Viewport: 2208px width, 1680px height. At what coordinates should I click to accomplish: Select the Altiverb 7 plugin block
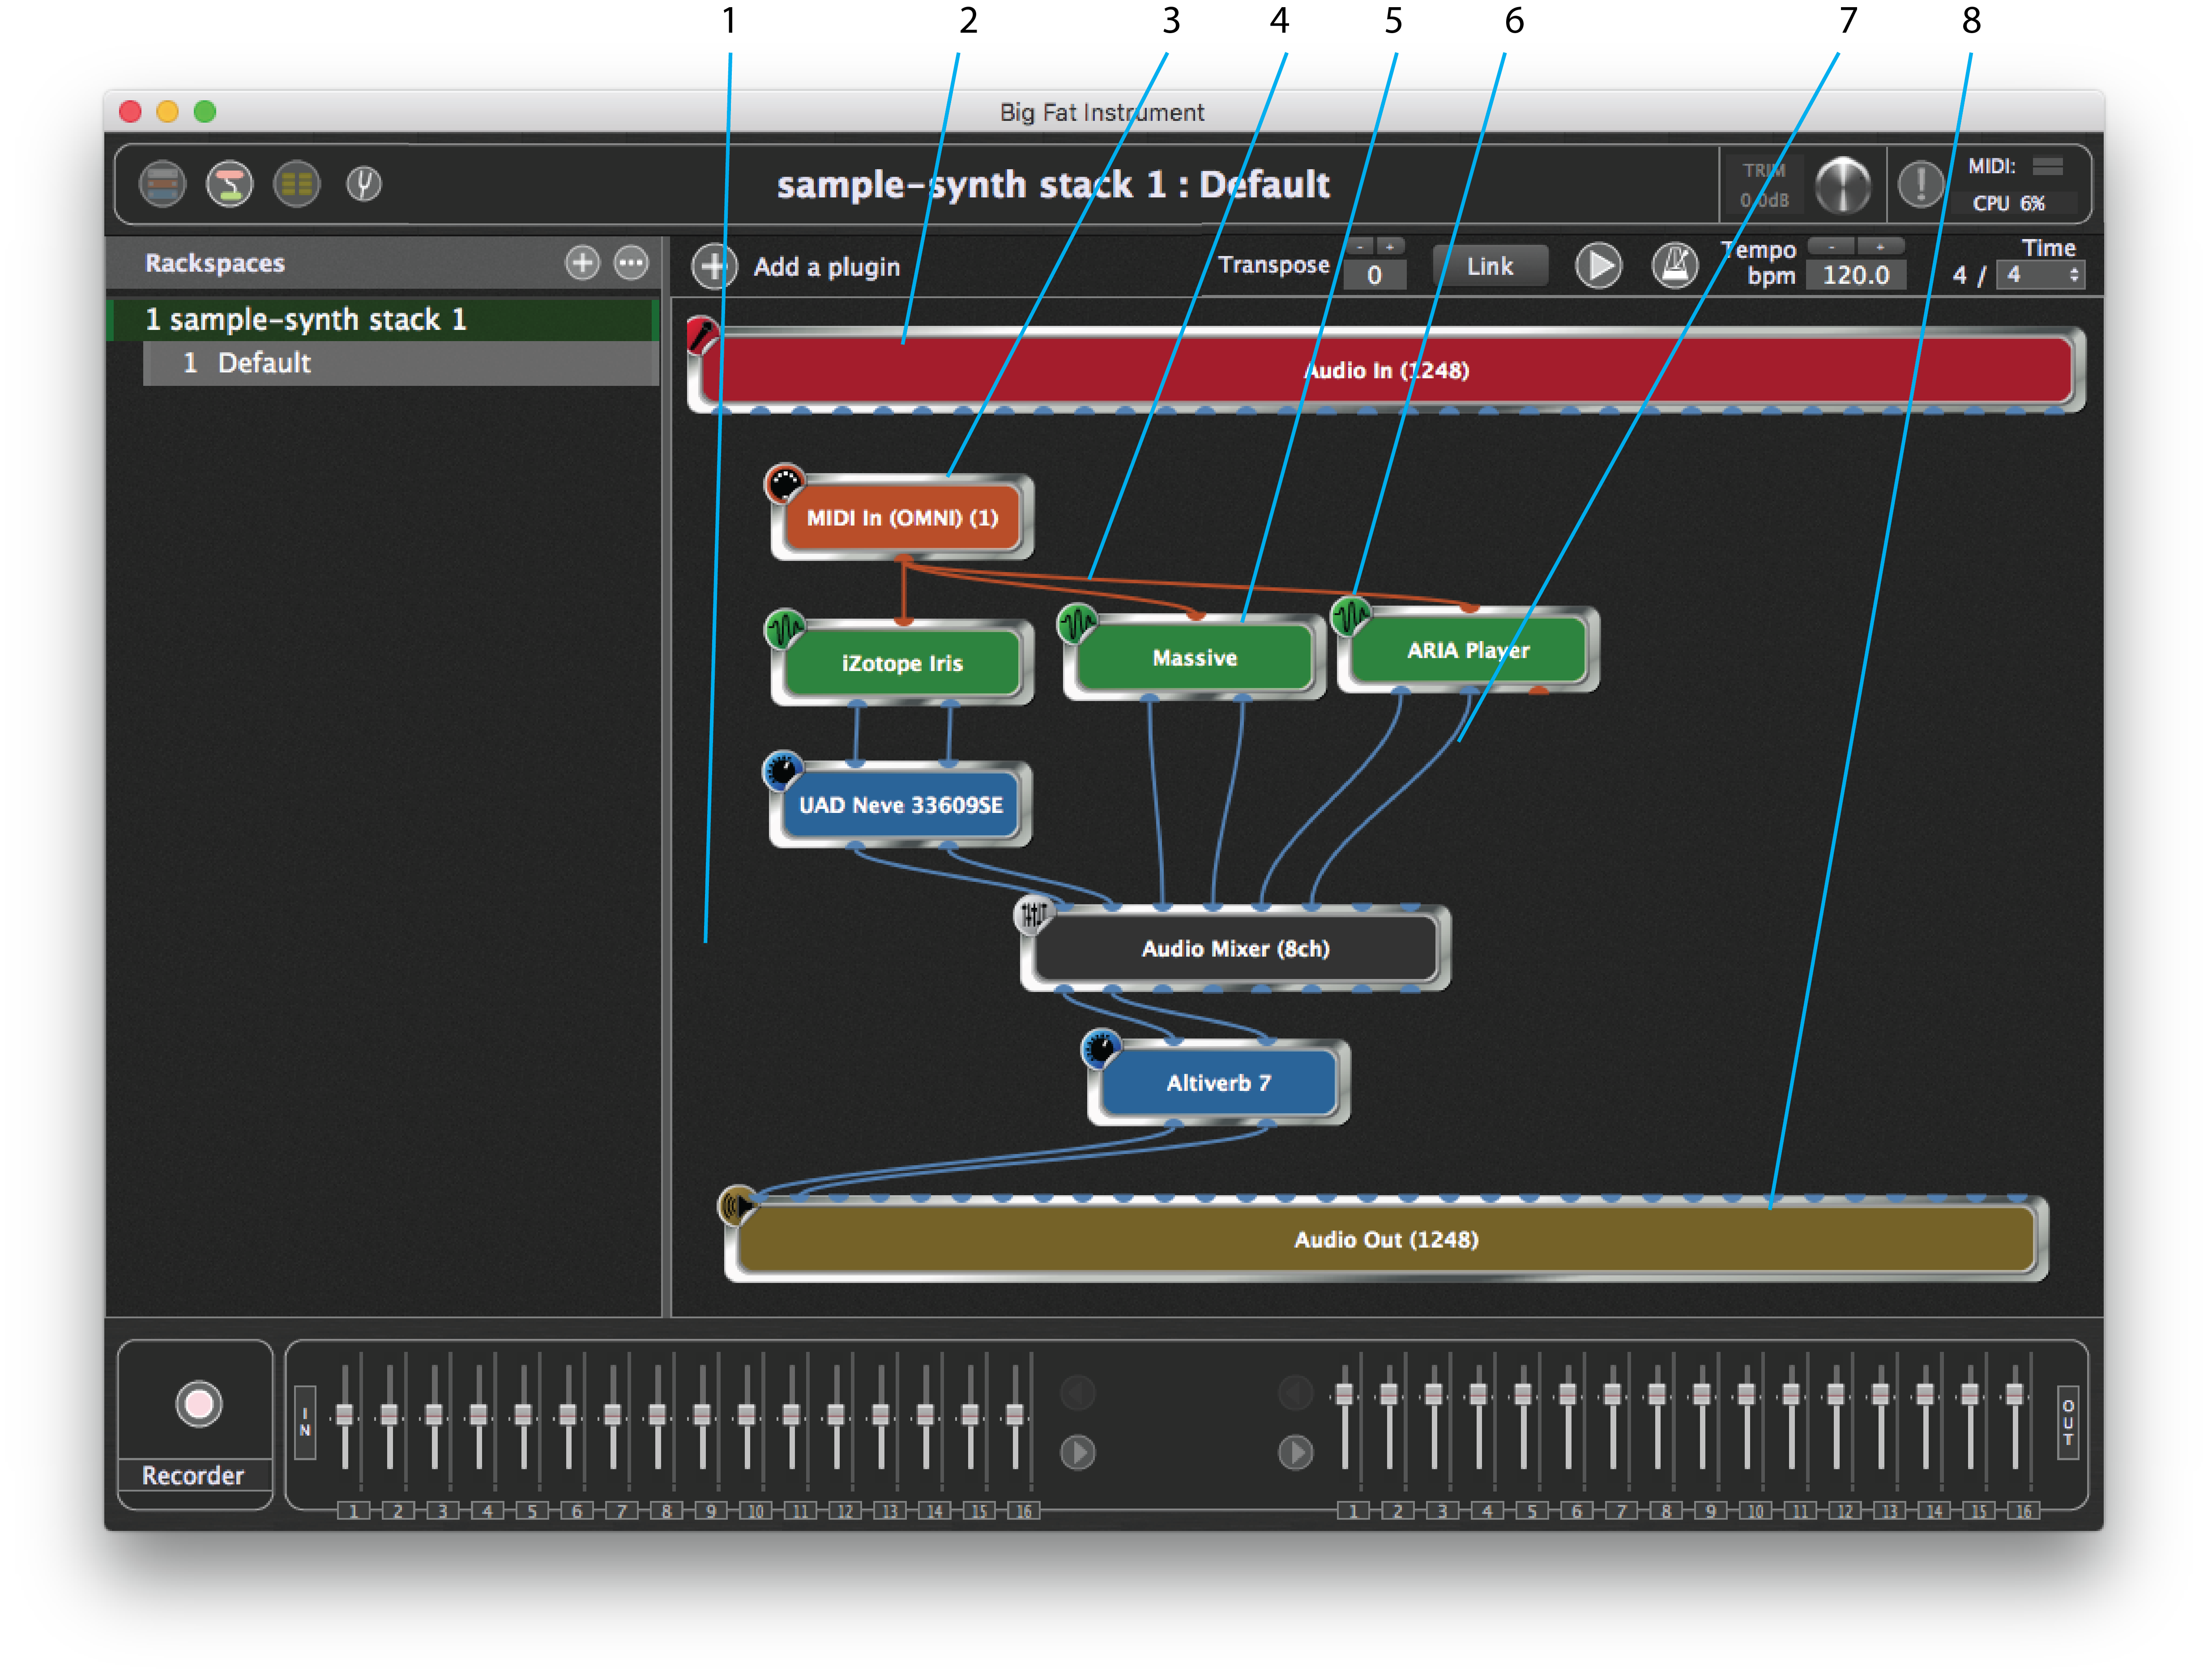[x=1219, y=1083]
